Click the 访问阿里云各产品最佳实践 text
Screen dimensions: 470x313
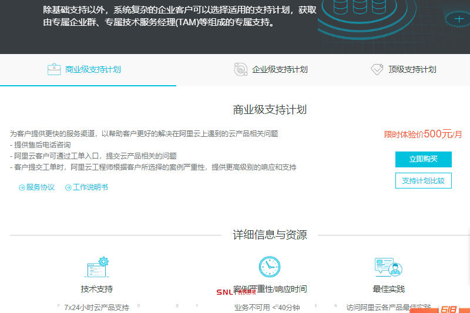coord(388,307)
